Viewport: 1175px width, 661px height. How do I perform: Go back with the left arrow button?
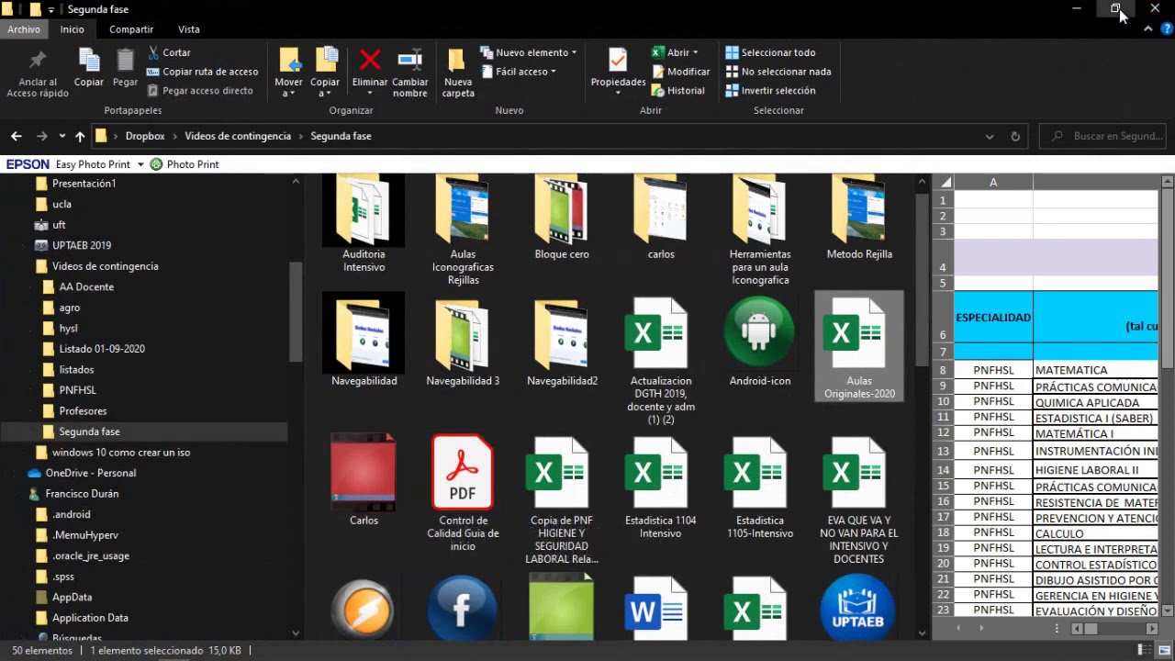click(17, 136)
